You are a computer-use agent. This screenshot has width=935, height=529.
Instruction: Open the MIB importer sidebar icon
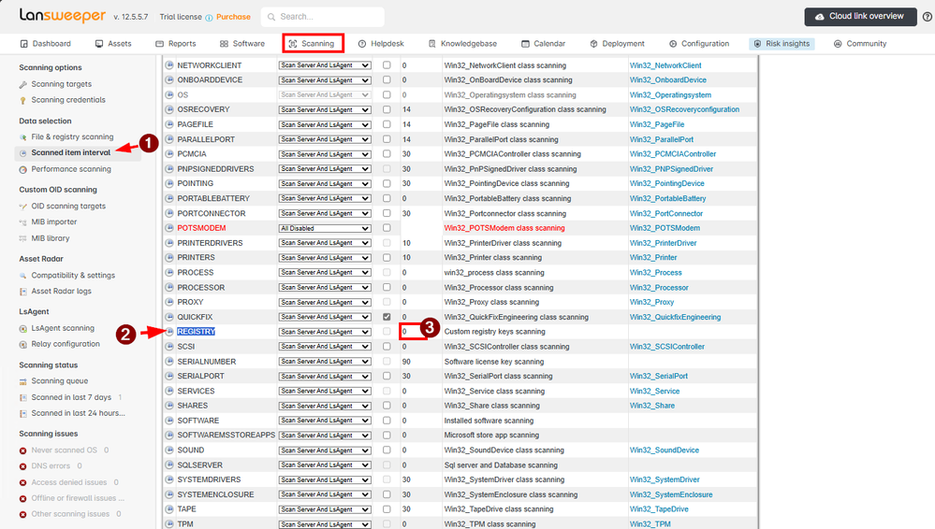[x=23, y=222]
